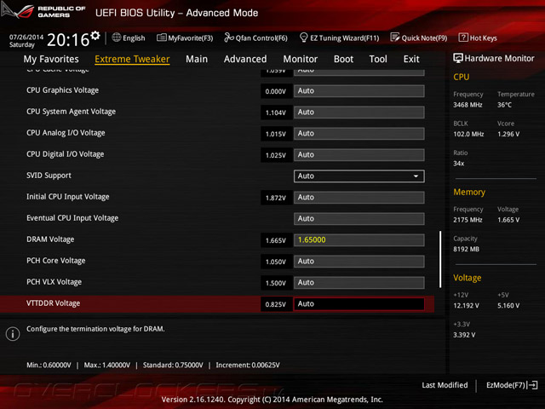Click Eventual CPU Input Voltage Auto field
The width and height of the screenshot is (545, 409).
point(359,219)
